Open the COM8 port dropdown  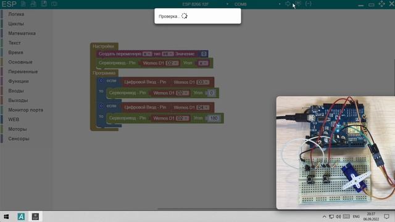(257, 4)
